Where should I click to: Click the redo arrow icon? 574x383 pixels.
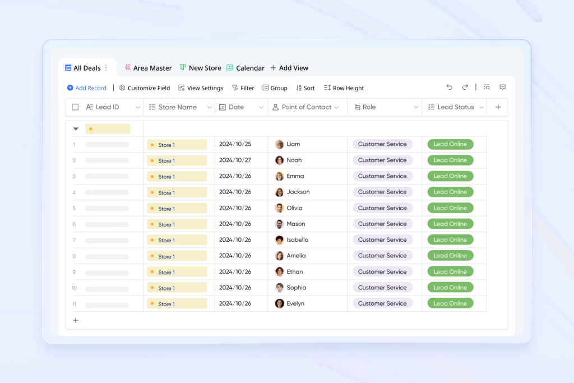tap(465, 87)
